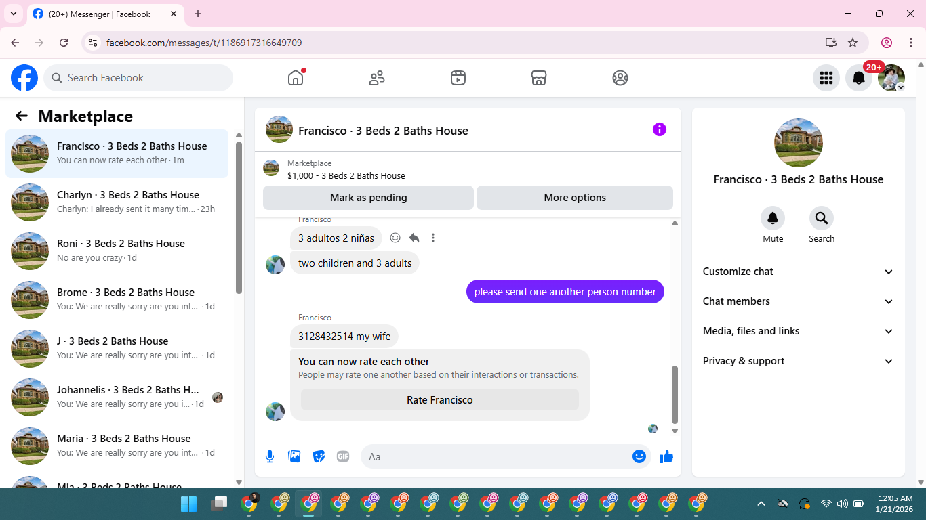Attach a photo with the image icon

click(294, 456)
